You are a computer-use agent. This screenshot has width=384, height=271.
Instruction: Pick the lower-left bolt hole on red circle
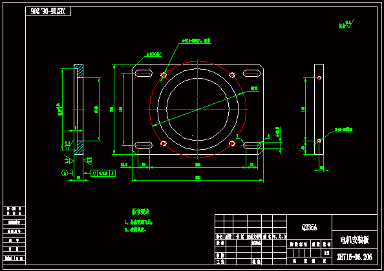[164, 143]
